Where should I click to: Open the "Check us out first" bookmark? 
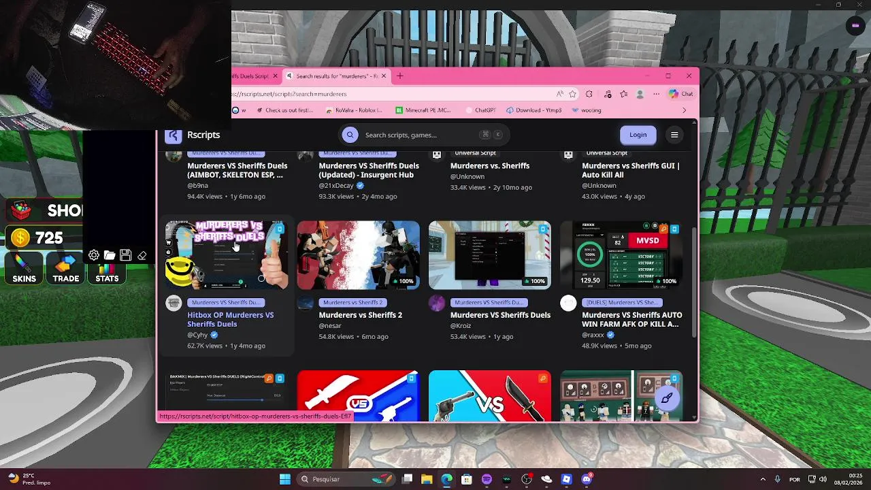point(284,110)
